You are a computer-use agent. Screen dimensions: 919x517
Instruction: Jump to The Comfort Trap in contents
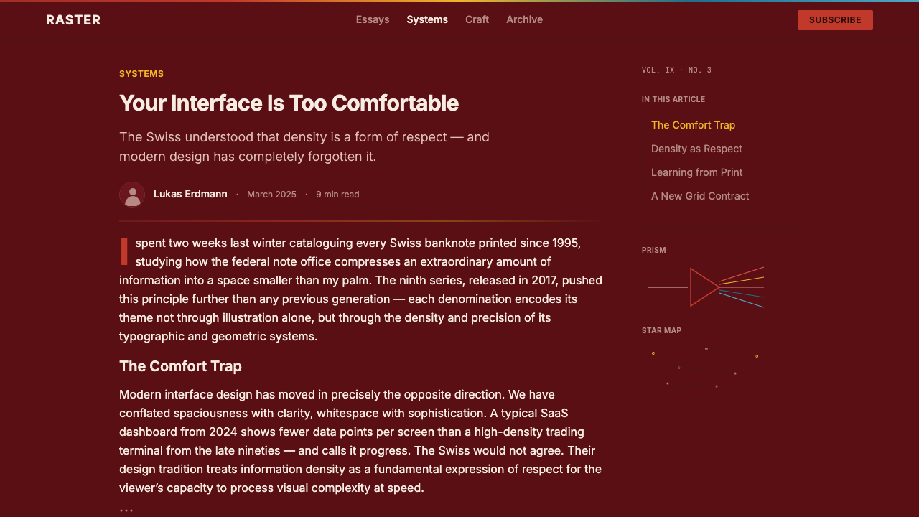point(693,125)
